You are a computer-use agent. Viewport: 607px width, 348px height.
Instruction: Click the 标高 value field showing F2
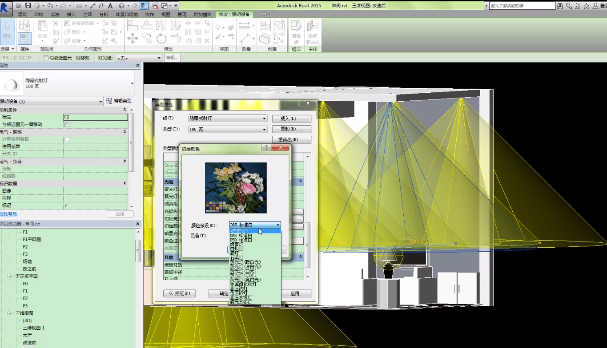pyautogui.click(x=96, y=117)
